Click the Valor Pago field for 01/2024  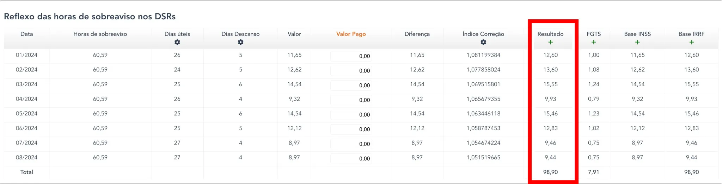tap(351, 56)
